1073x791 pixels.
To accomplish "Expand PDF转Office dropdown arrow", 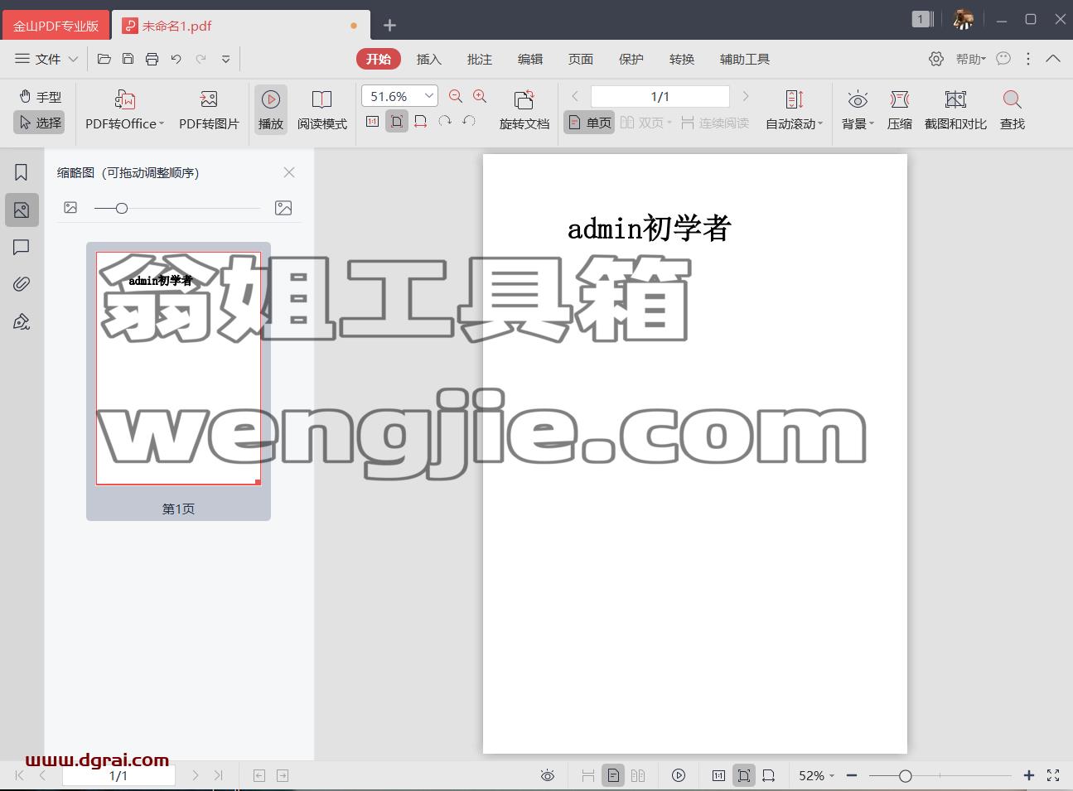I will (x=162, y=124).
